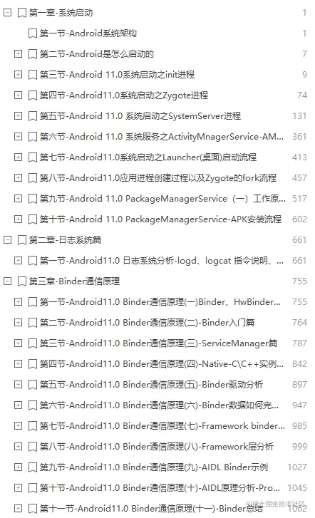Expand 第二节-Android是怎么启动的
The width and height of the screenshot is (315, 518).
coord(19,54)
